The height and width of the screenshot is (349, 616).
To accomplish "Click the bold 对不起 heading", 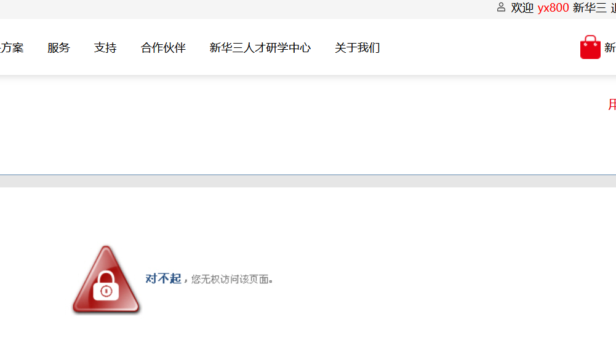I will pos(163,279).
